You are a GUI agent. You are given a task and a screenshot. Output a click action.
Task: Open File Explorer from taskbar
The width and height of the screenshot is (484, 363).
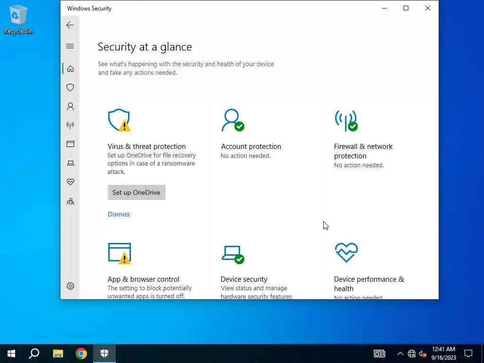point(58,354)
